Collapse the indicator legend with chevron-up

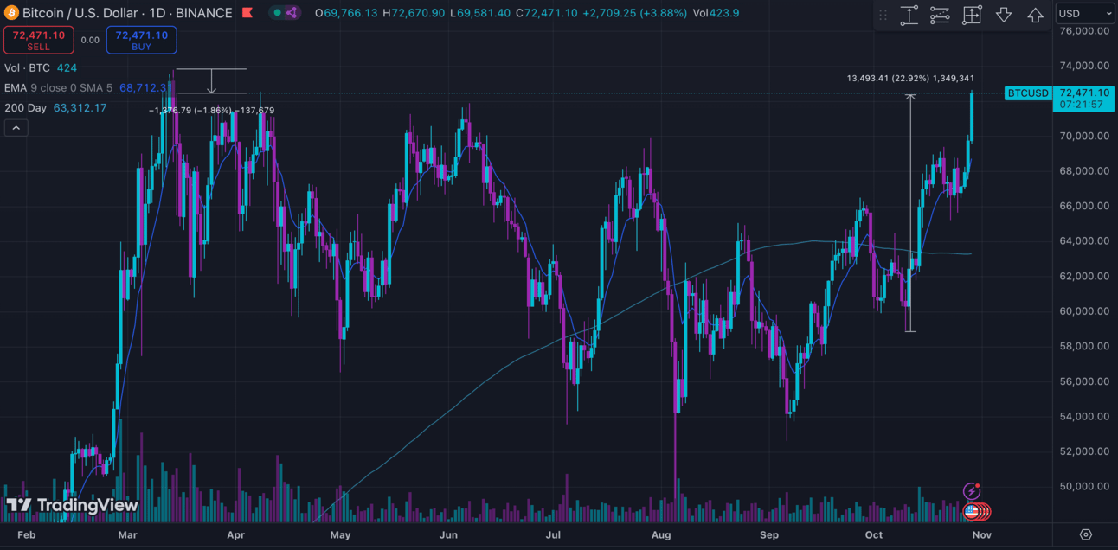click(x=16, y=128)
